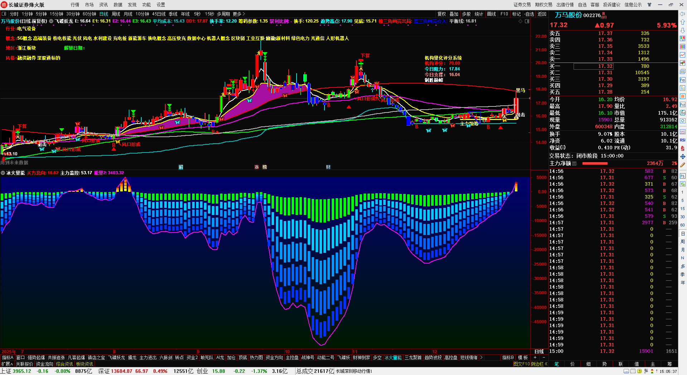This screenshot has height=375, width=687.
Task: Click the red S dollar sidebar icon
Action: pyautogui.click(x=683, y=148)
